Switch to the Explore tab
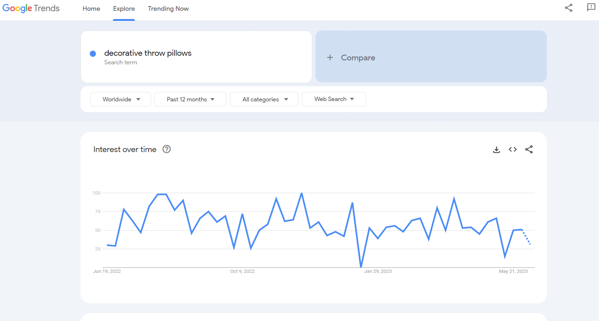Image resolution: width=599 pixels, height=321 pixels. coord(124,9)
